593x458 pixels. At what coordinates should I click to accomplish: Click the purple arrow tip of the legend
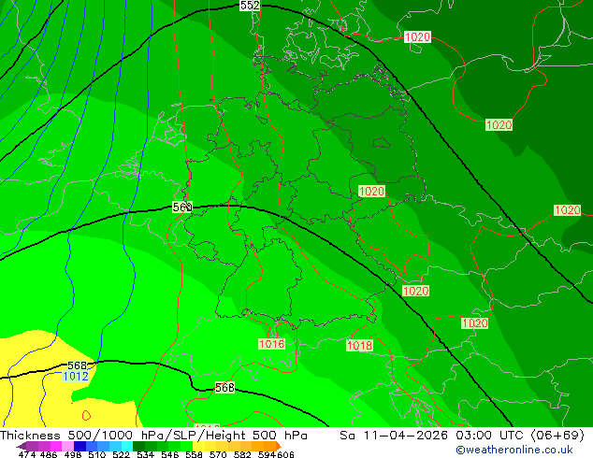21,446
